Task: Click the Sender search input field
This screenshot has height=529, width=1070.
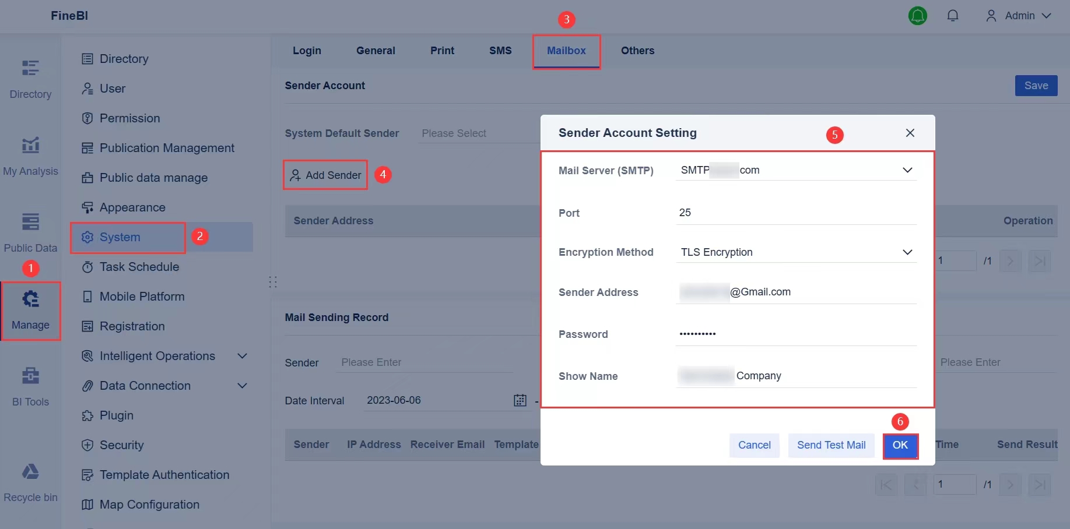Action: (424, 362)
